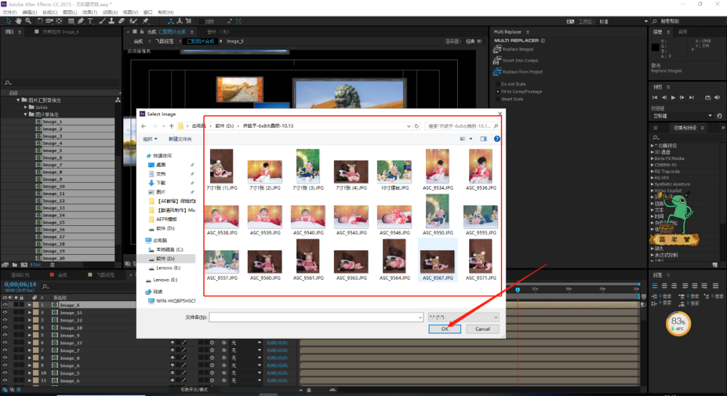Toggle the preview pane icon in dialog
The height and width of the screenshot is (396, 727).
pyautogui.click(x=483, y=139)
